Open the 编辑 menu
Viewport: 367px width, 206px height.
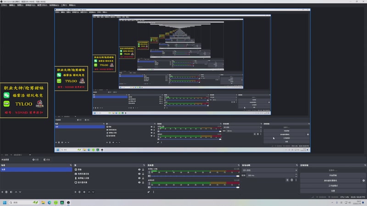(12, 5)
